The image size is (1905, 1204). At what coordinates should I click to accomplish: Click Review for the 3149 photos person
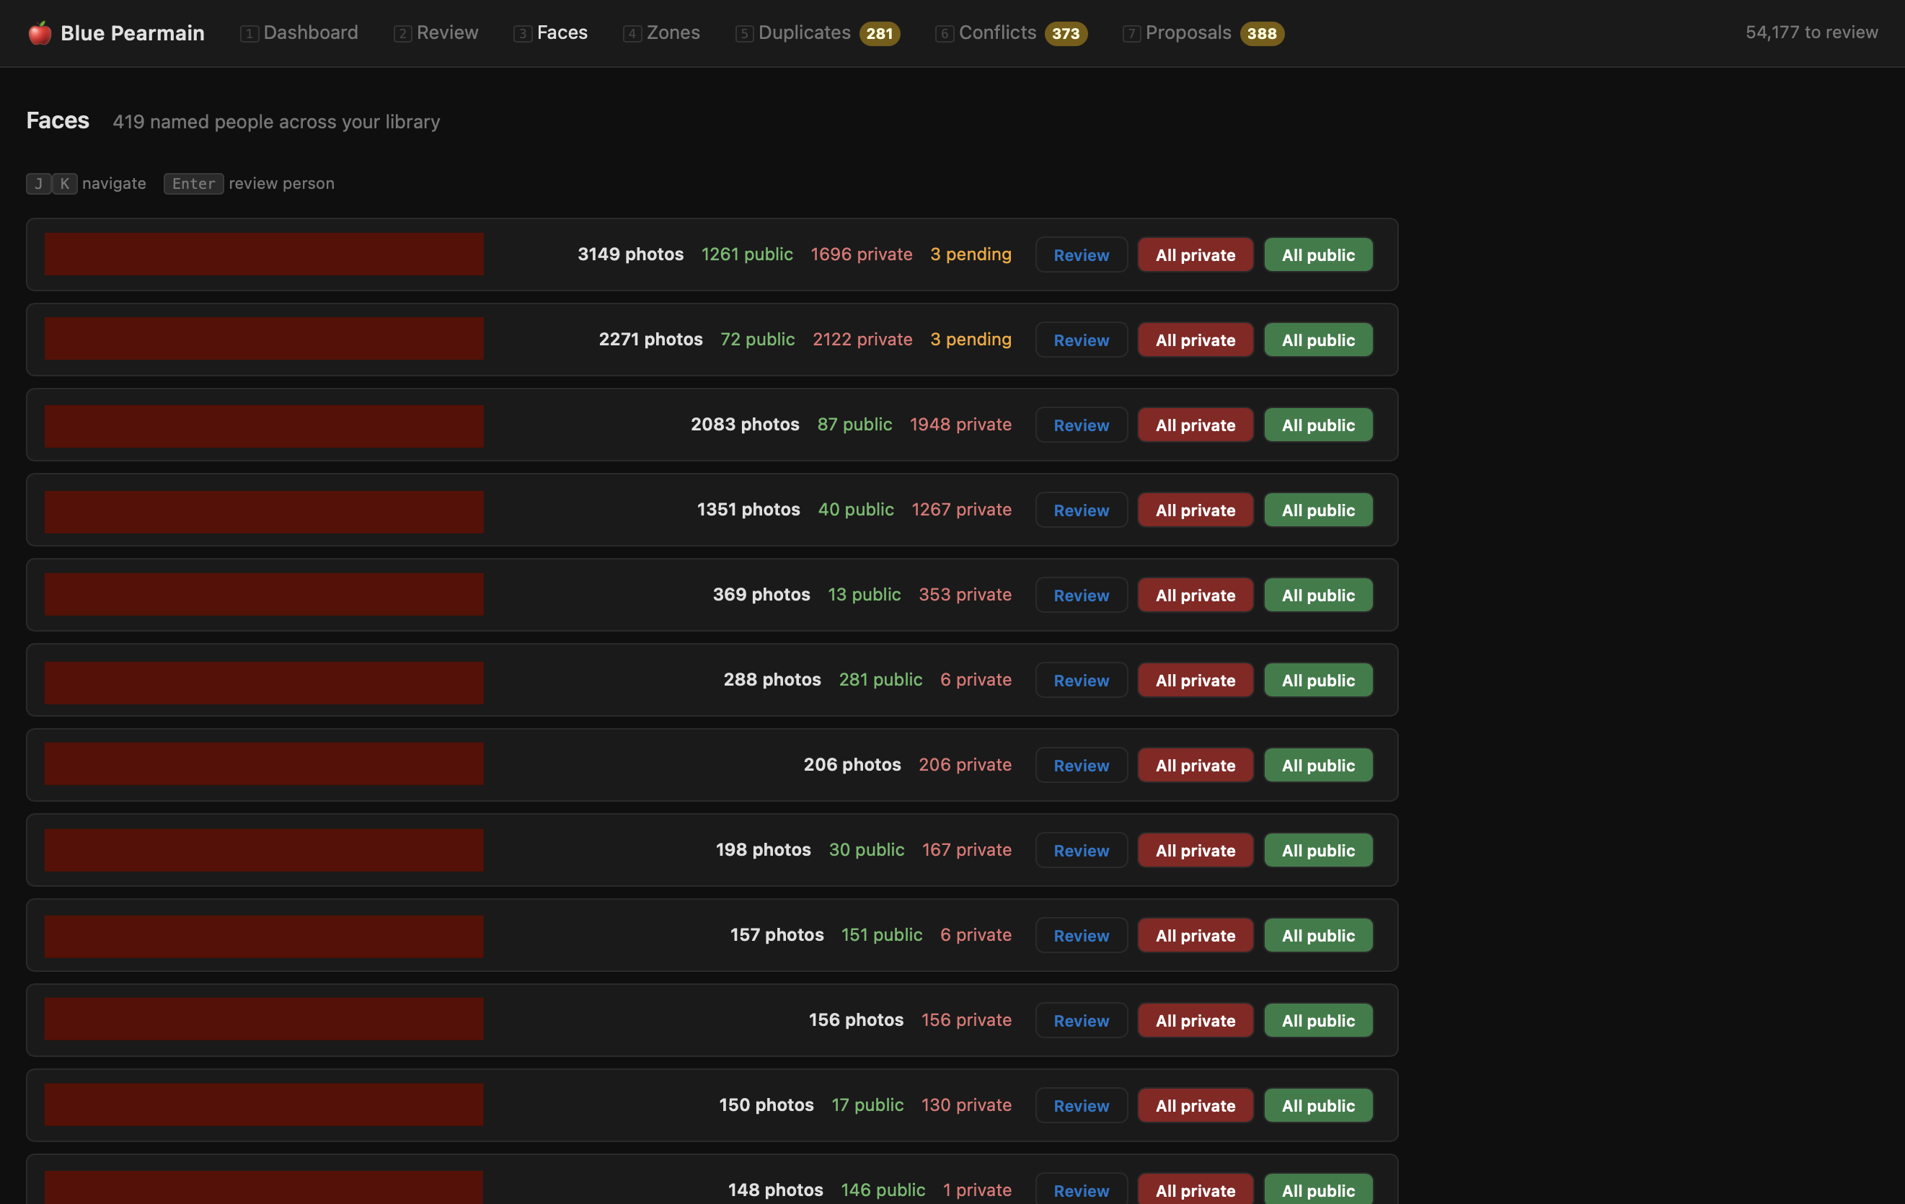(1081, 254)
